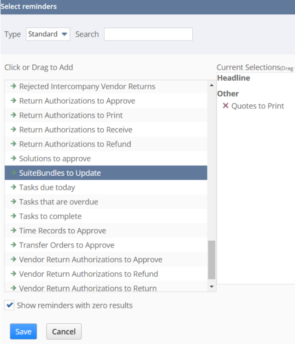Image resolution: width=295 pixels, height=344 pixels.
Task: Focus the Search text field
Action: [x=148, y=34]
